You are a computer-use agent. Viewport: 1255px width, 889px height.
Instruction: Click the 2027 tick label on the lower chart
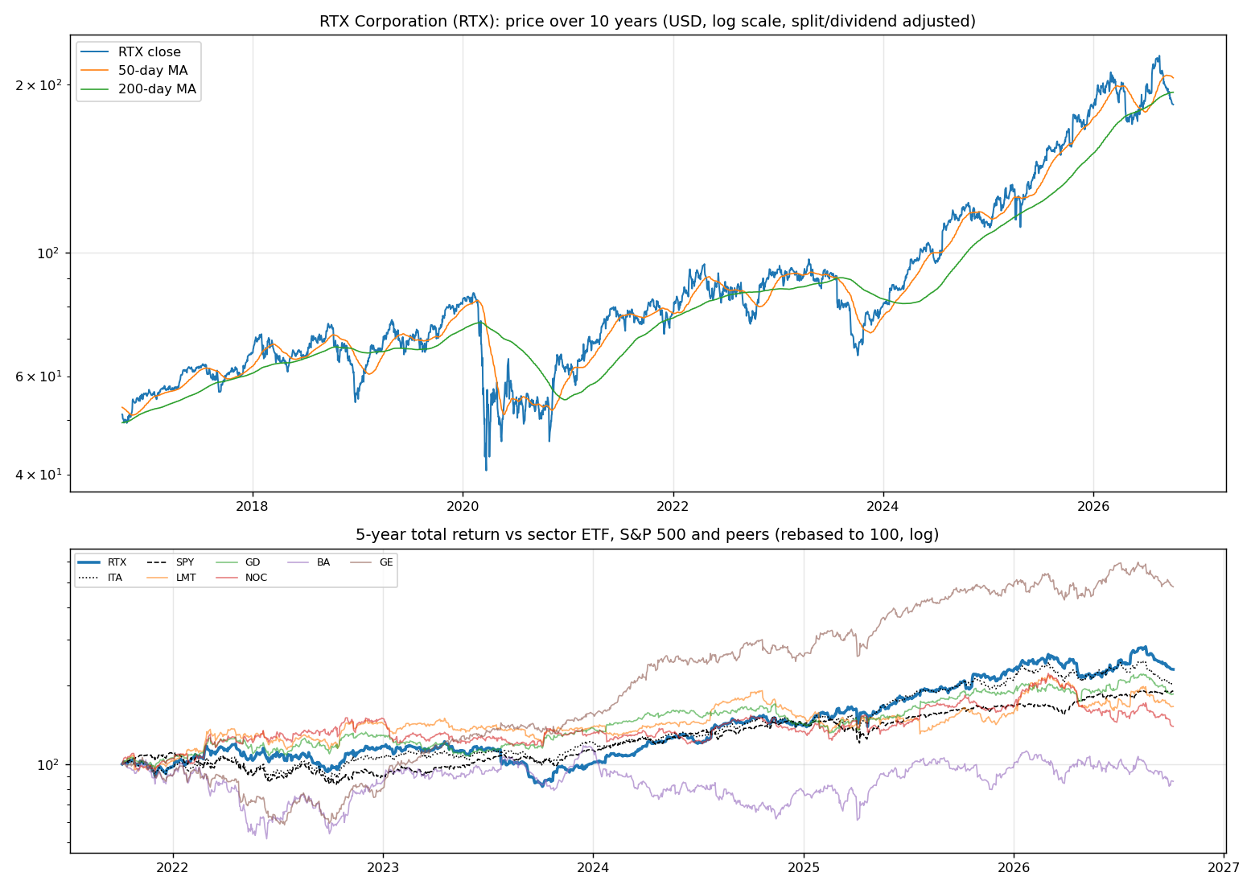pyautogui.click(x=1224, y=867)
